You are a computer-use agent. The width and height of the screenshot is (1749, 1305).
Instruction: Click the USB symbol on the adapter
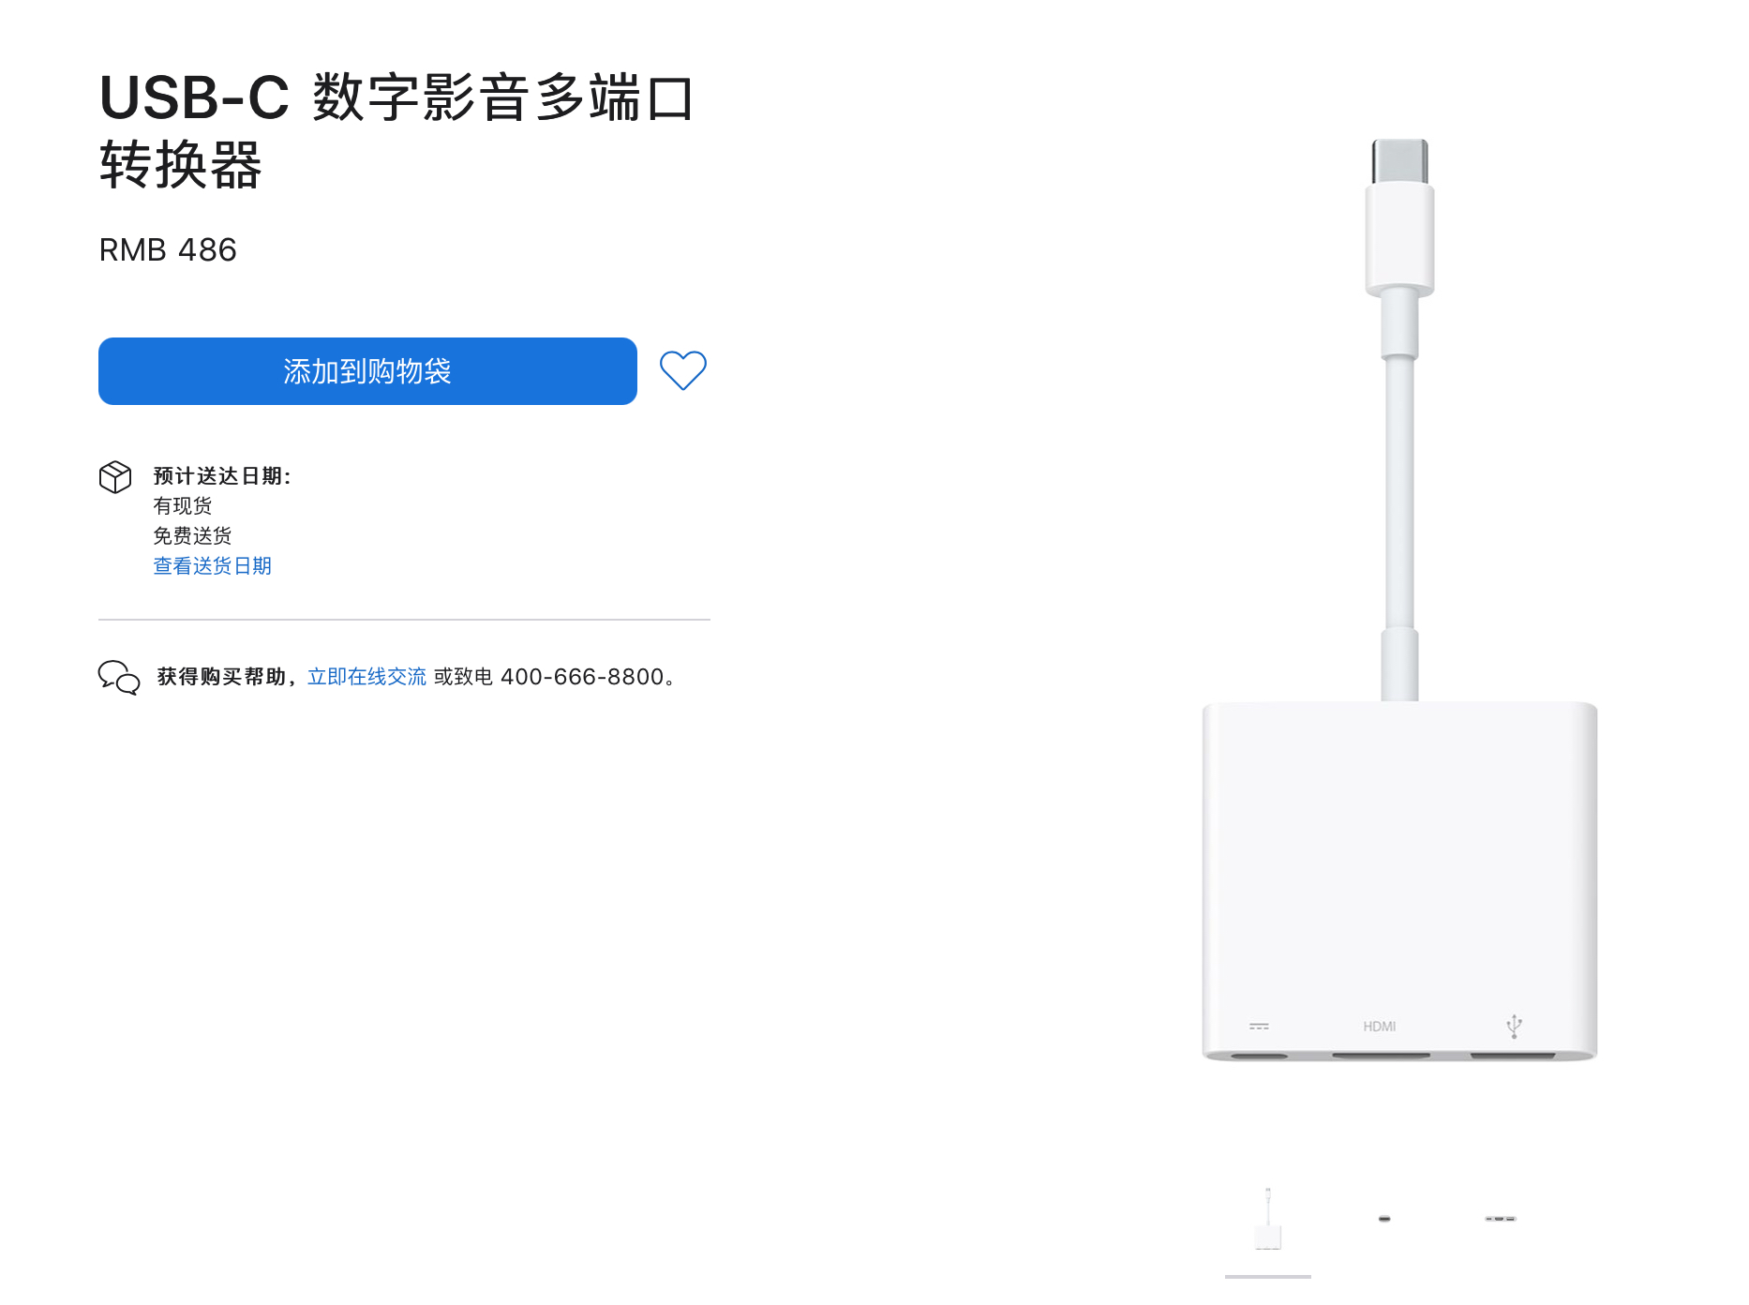pyautogui.click(x=1514, y=1026)
